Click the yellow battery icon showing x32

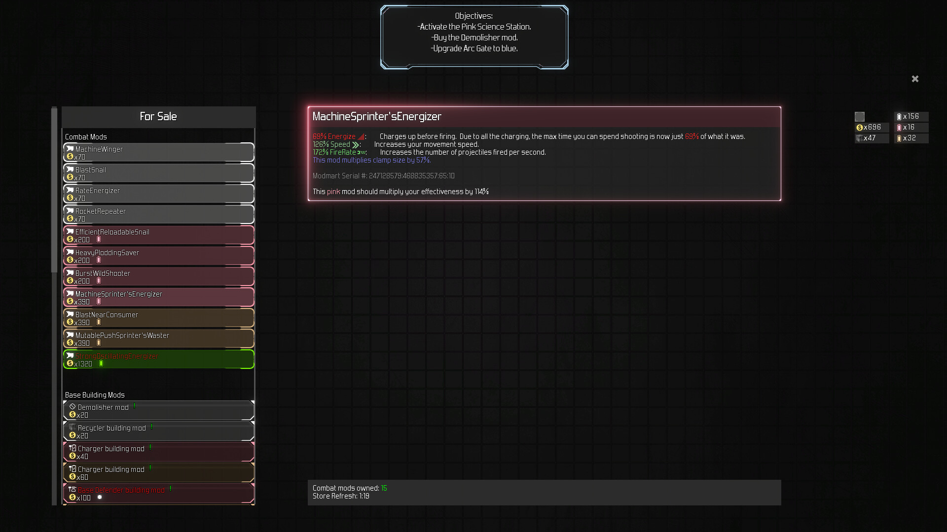point(900,138)
